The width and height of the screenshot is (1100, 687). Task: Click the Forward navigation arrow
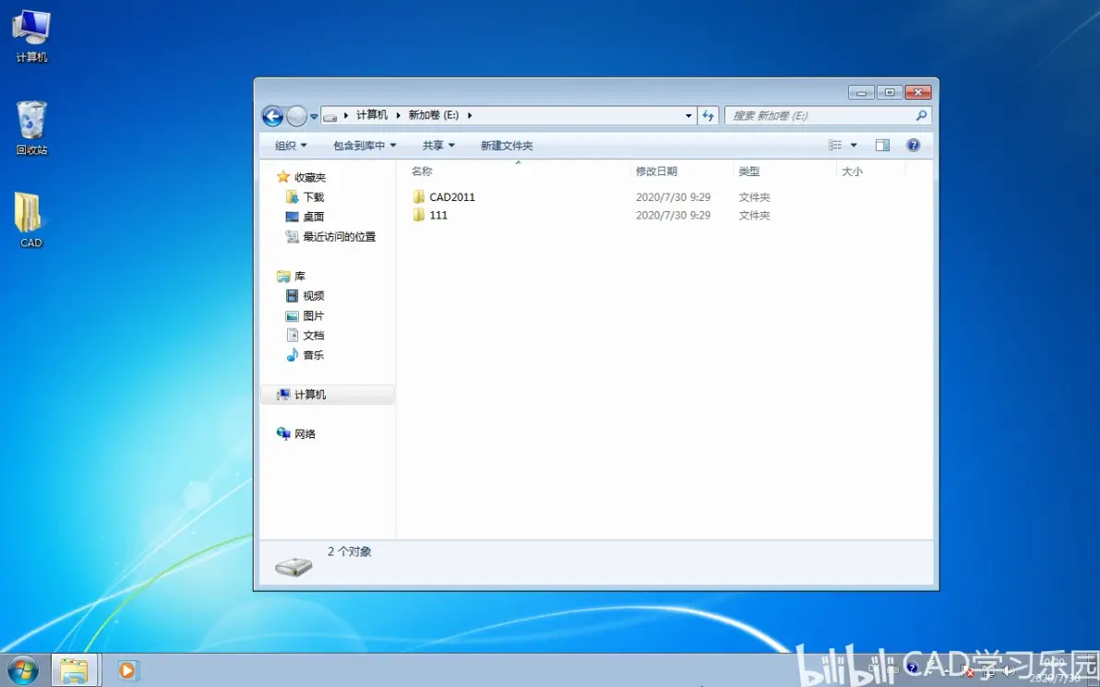297,115
